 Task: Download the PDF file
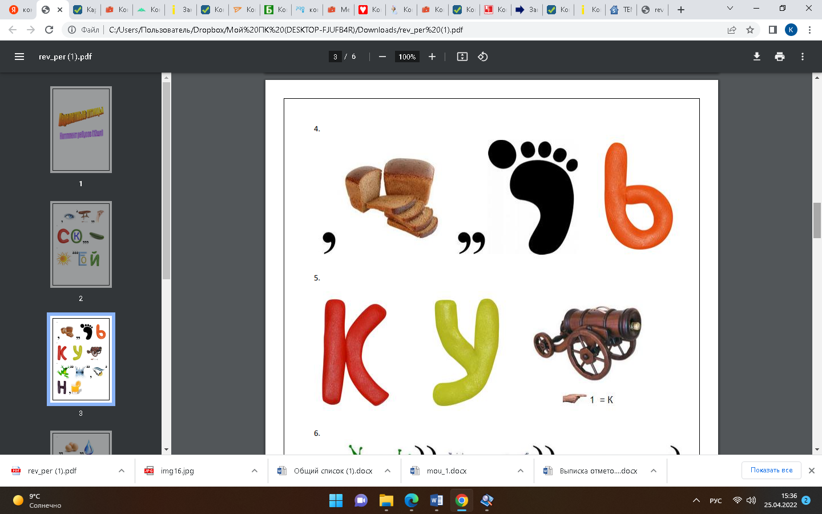click(757, 57)
